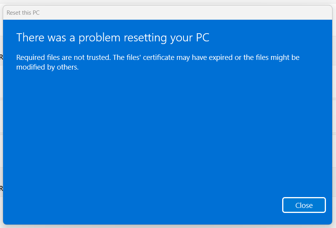Click the word "Required" starting the error message

[30, 58]
